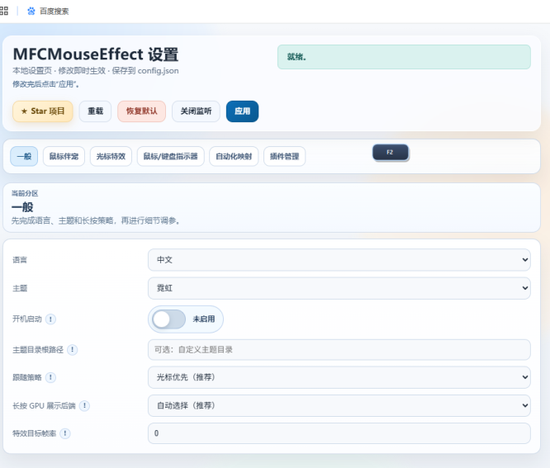Click the 特效目标帧率 input field

tap(339, 433)
